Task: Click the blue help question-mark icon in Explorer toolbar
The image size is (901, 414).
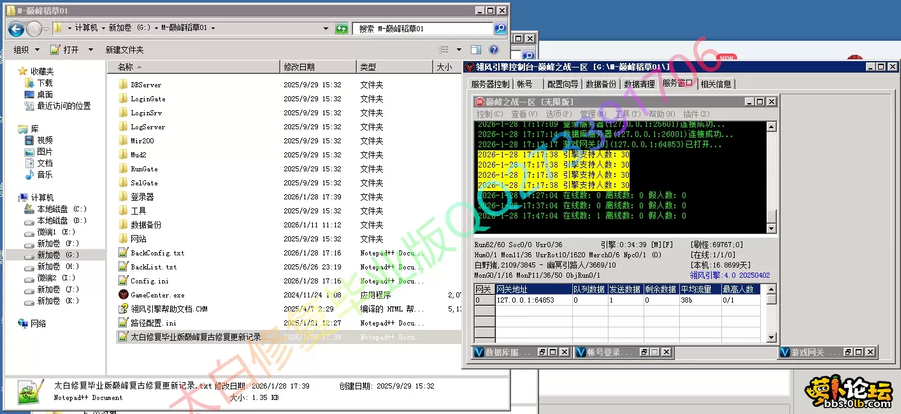Action: (x=494, y=49)
